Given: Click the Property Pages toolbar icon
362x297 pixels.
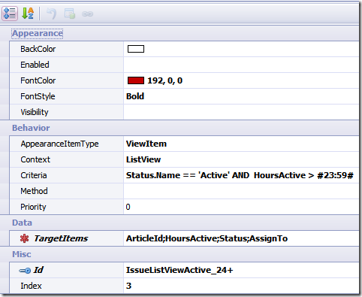Looking at the screenshot, I should click(70, 14).
